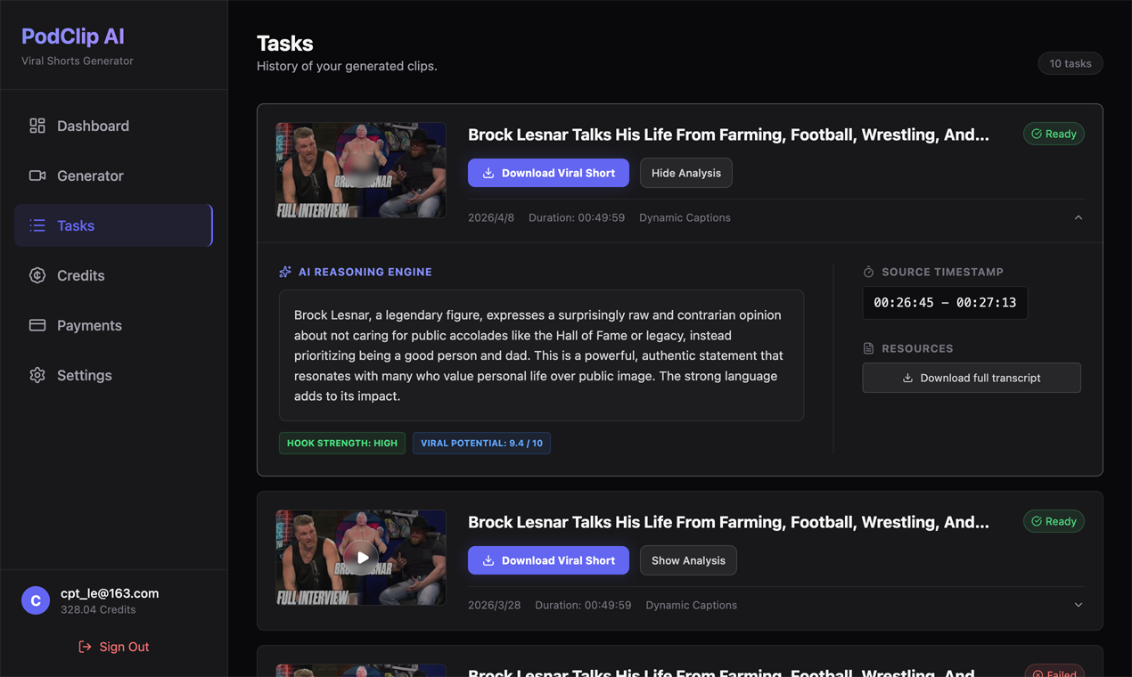Viewport: 1132px width, 677px height.
Task: Download Viral Short for 2026/4/8 task
Action: [548, 173]
